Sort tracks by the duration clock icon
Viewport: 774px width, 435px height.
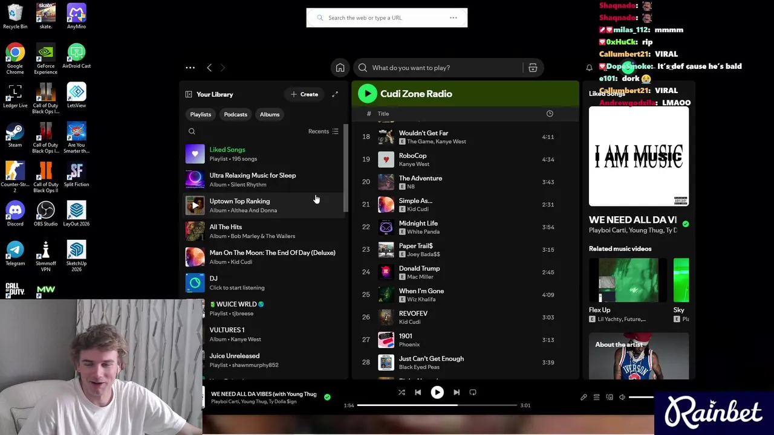[x=550, y=114]
